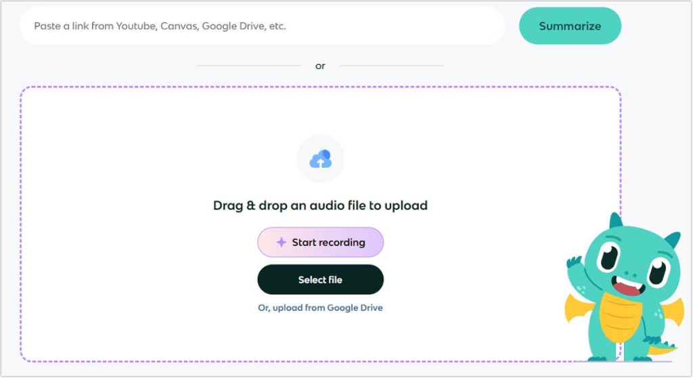Click the divider line right of 'or'
This screenshot has width=693, height=378.
pos(392,66)
